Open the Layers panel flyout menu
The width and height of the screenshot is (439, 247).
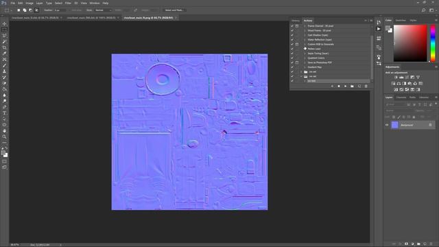click(x=436, y=97)
